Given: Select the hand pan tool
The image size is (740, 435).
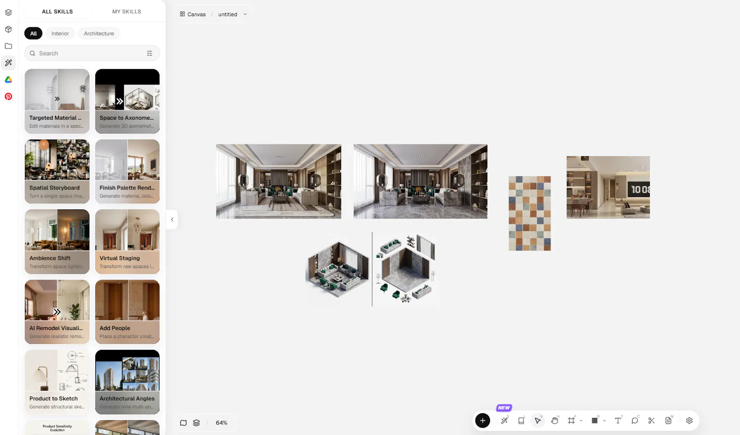Looking at the screenshot, I should pyautogui.click(x=555, y=421).
